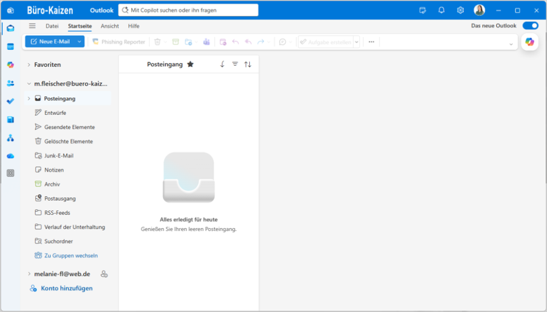Click Konto hinzufügen link

pyautogui.click(x=61, y=288)
